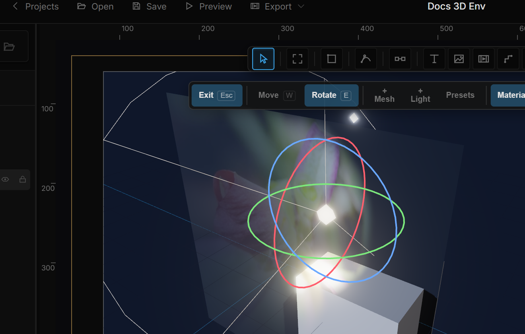Image resolution: width=525 pixels, height=334 pixels.
Task: Go back to Projects
Action: click(x=36, y=6)
